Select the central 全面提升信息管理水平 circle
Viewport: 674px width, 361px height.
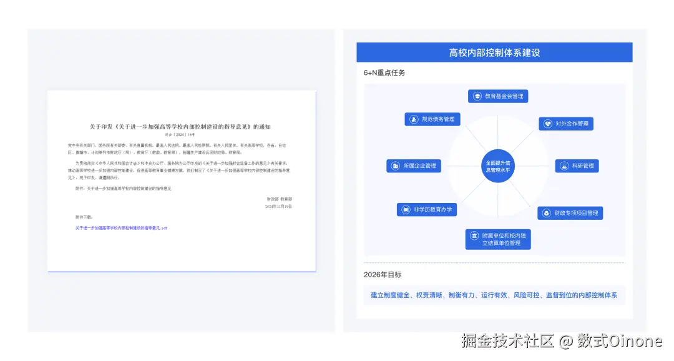click(498, 166)
